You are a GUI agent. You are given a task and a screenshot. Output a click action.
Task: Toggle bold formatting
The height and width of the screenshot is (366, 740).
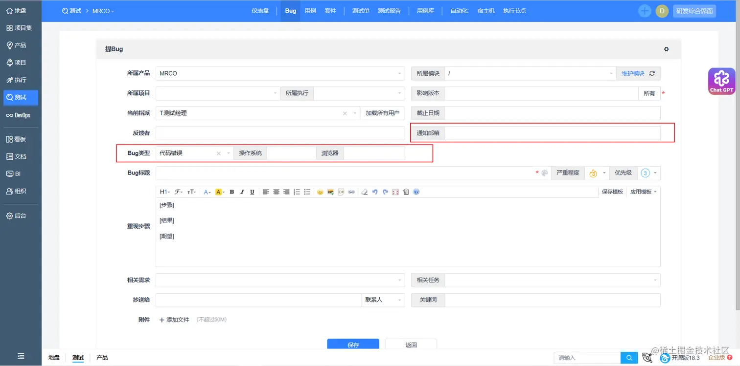pyautogui.click(x=232, y=192)
